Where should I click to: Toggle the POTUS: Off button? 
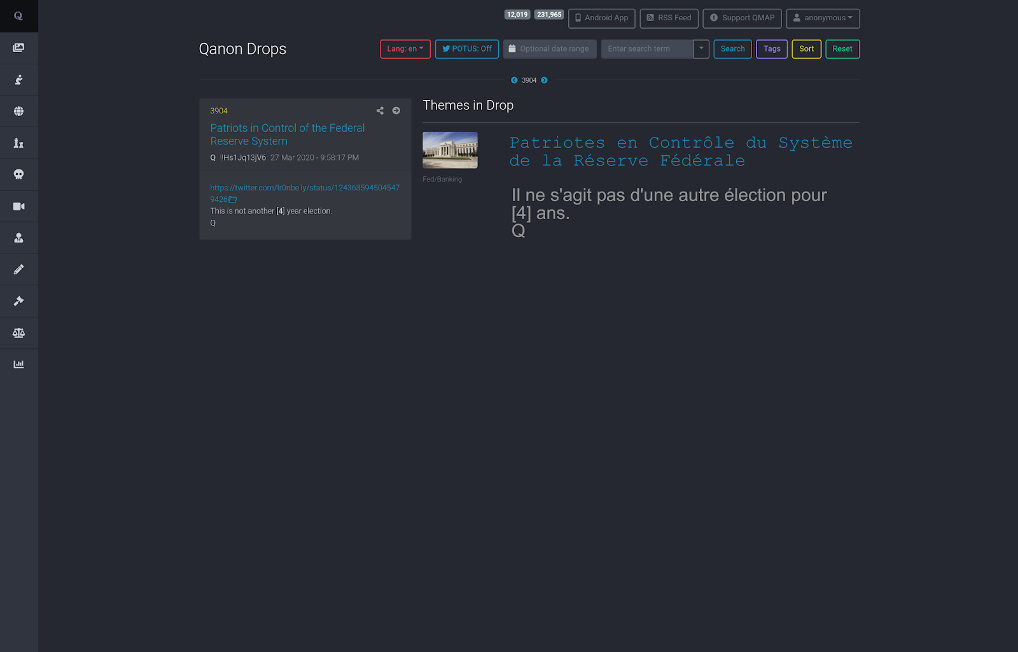(x=466, y=49)
